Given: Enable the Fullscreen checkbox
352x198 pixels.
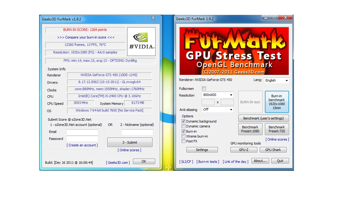Looking at the screenshot, I should 204,88.
